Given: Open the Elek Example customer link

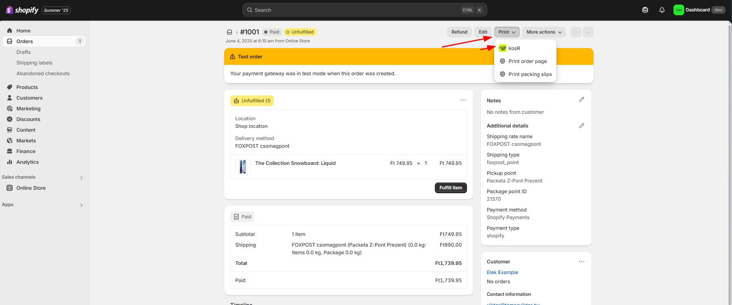Looking at the screenshot, I should pos(502,272).
